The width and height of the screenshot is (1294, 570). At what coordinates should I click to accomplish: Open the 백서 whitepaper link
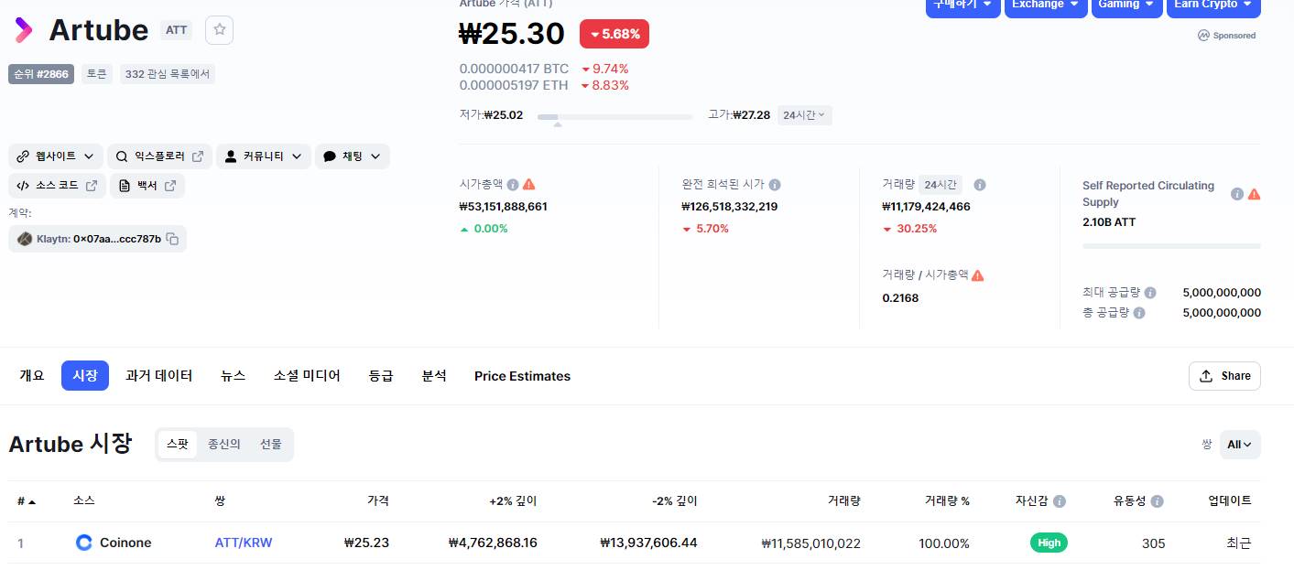(x=147, y=186)
